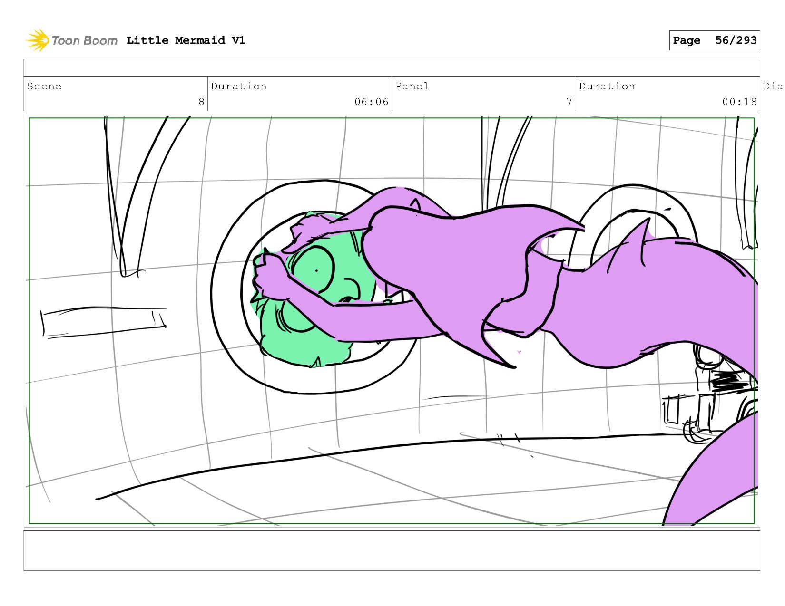Click the 'Panel' label

[412, 86]
